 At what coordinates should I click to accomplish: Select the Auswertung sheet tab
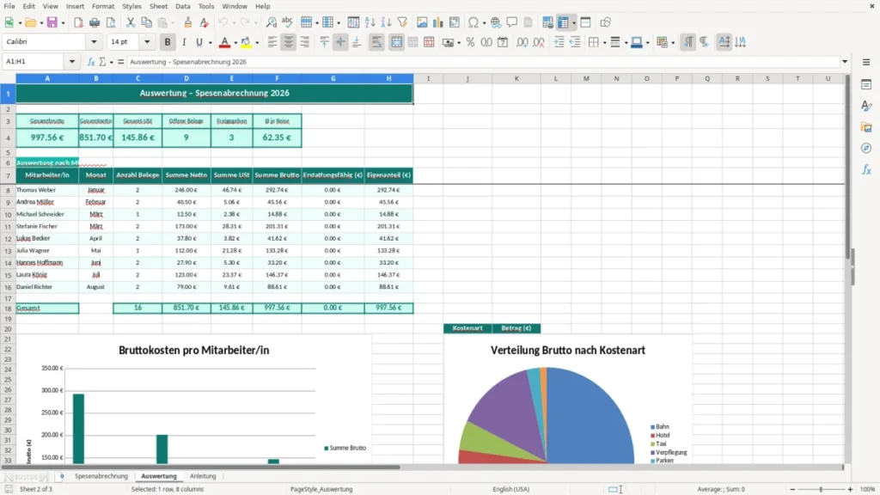pyautogui.click(x=159, y=476)
